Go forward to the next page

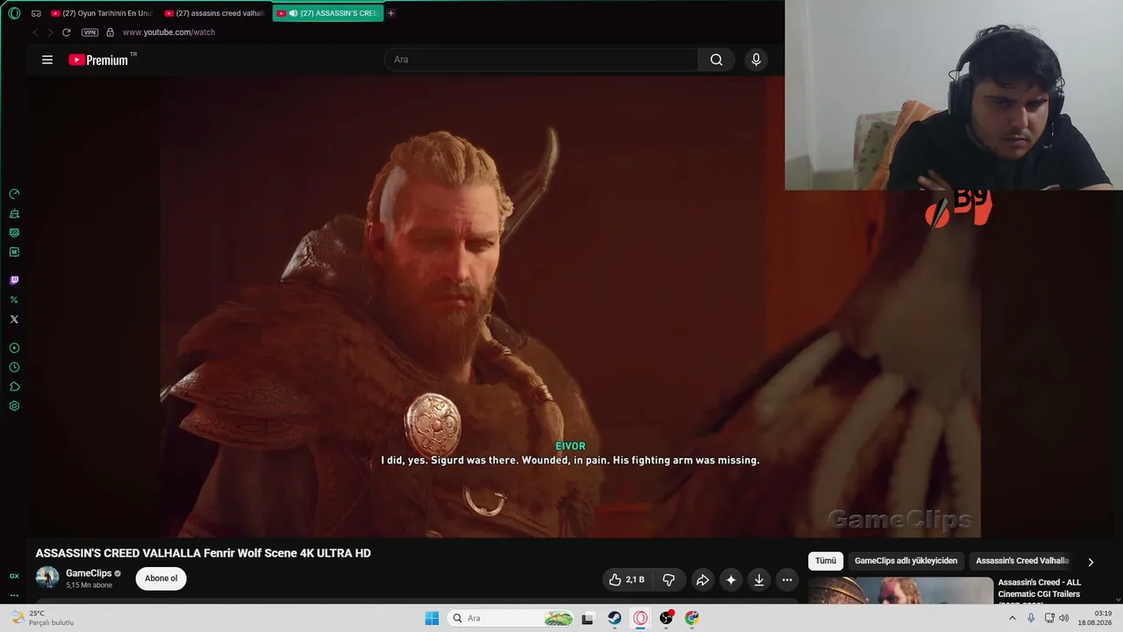click(50, 32)
